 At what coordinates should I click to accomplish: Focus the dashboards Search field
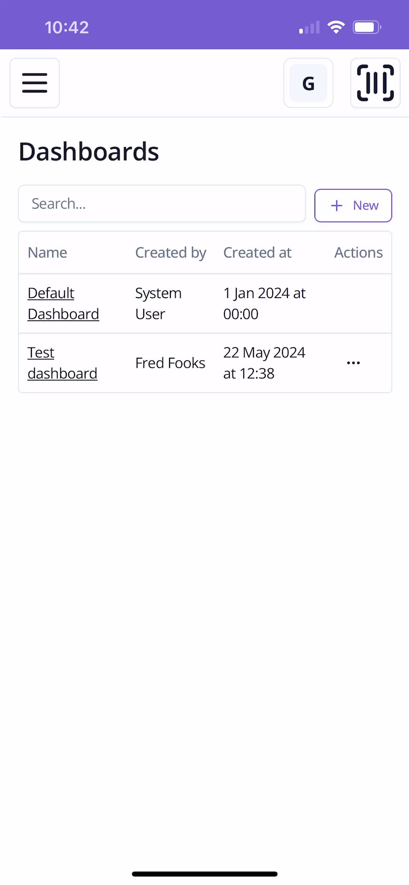click(x=162, y=204)
